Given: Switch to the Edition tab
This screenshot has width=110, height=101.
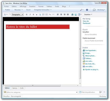Looking at the screenshot, I should pos(7,88).
